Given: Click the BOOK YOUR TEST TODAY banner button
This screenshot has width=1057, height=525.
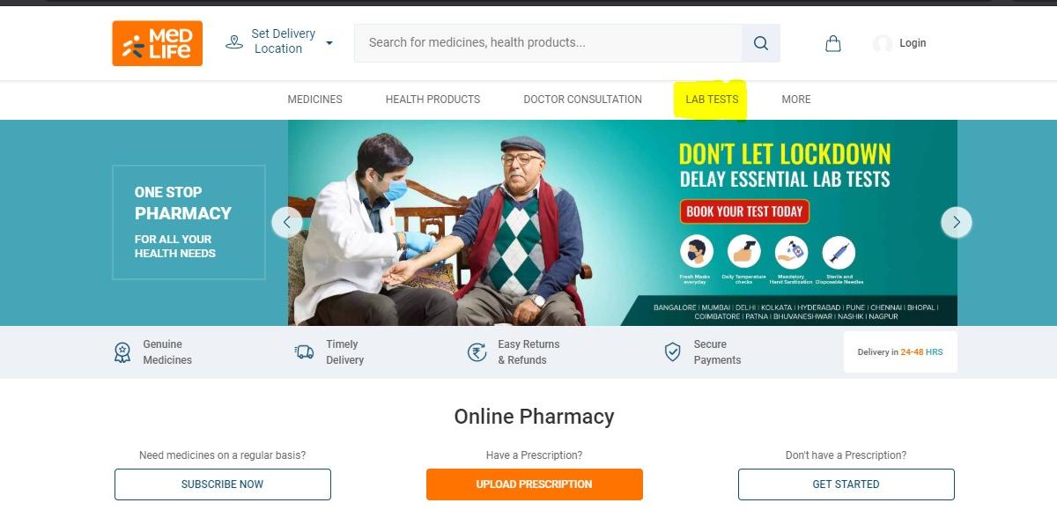Looking at the screenshot, I should pyautogui.click(x=744, y=211).
